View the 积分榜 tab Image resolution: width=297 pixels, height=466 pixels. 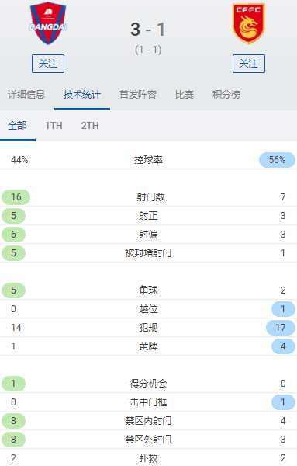point(226,95)
